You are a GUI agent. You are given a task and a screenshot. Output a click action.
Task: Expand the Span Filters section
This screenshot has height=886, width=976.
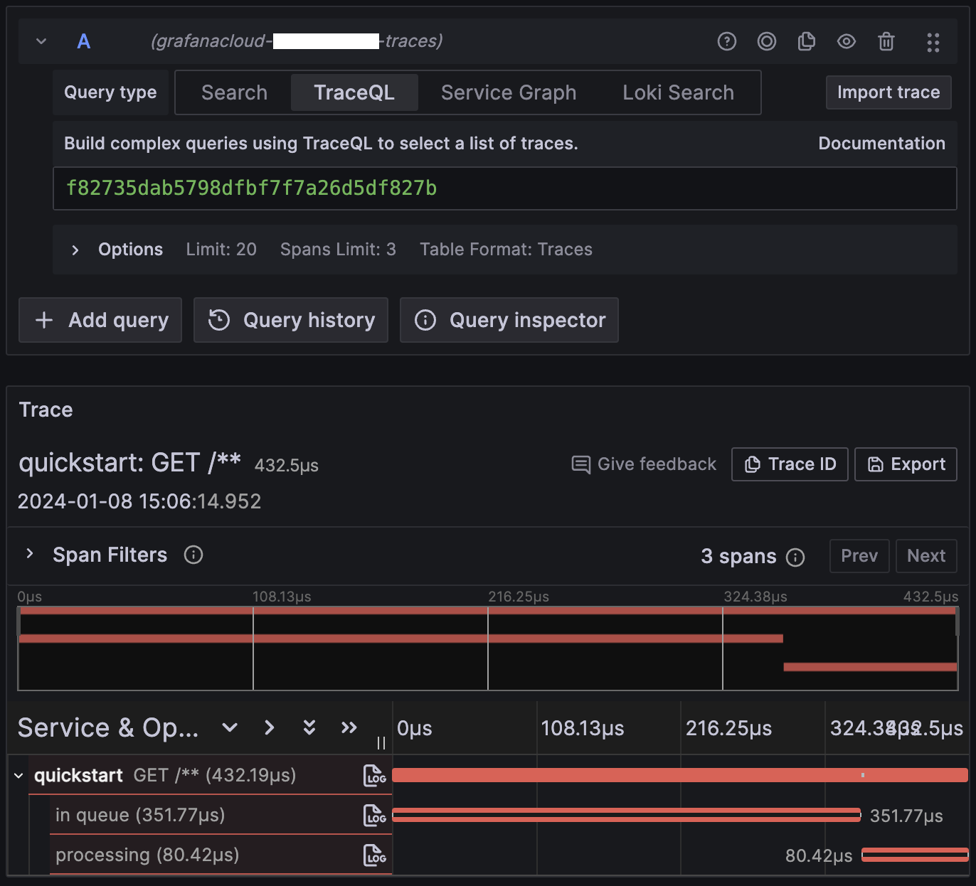coord(30,554)
